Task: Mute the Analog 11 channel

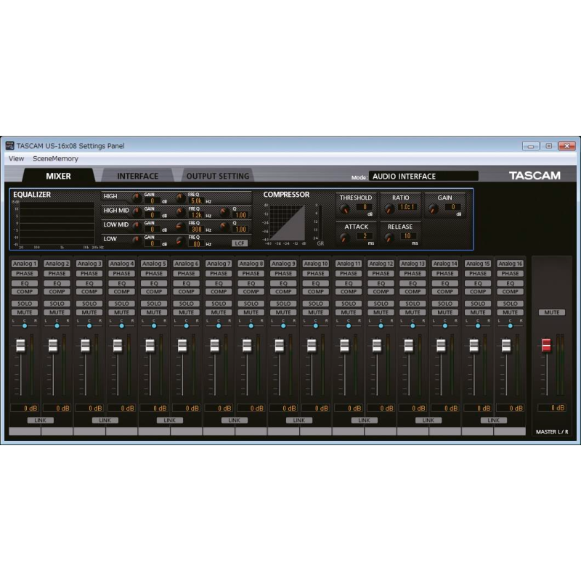Action: tap(349, 312)
